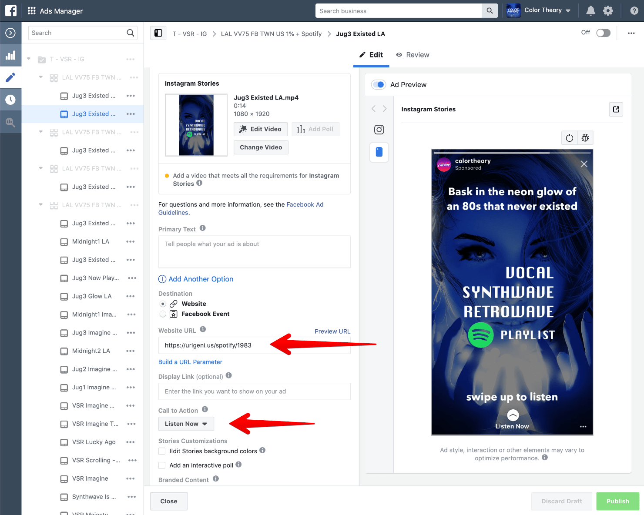Select the mobile device preview icon
The width and height of the screenshot is (644, 515).
(379, 152)
